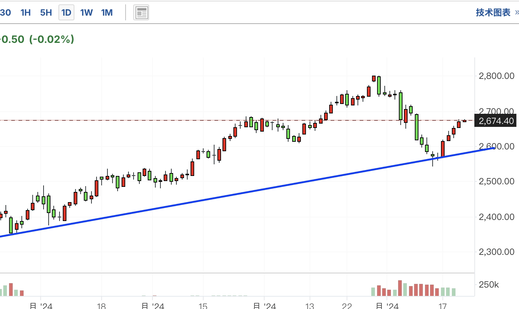This screenshot has width=519, height=309.
Task: Click the (-0.02%) price change text
Action: (x=52, y=39)
